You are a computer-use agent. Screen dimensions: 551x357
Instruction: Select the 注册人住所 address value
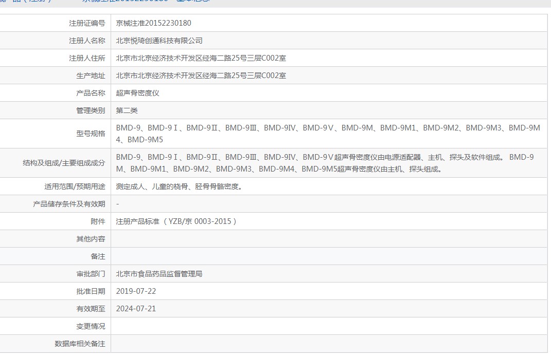[201, 58]
